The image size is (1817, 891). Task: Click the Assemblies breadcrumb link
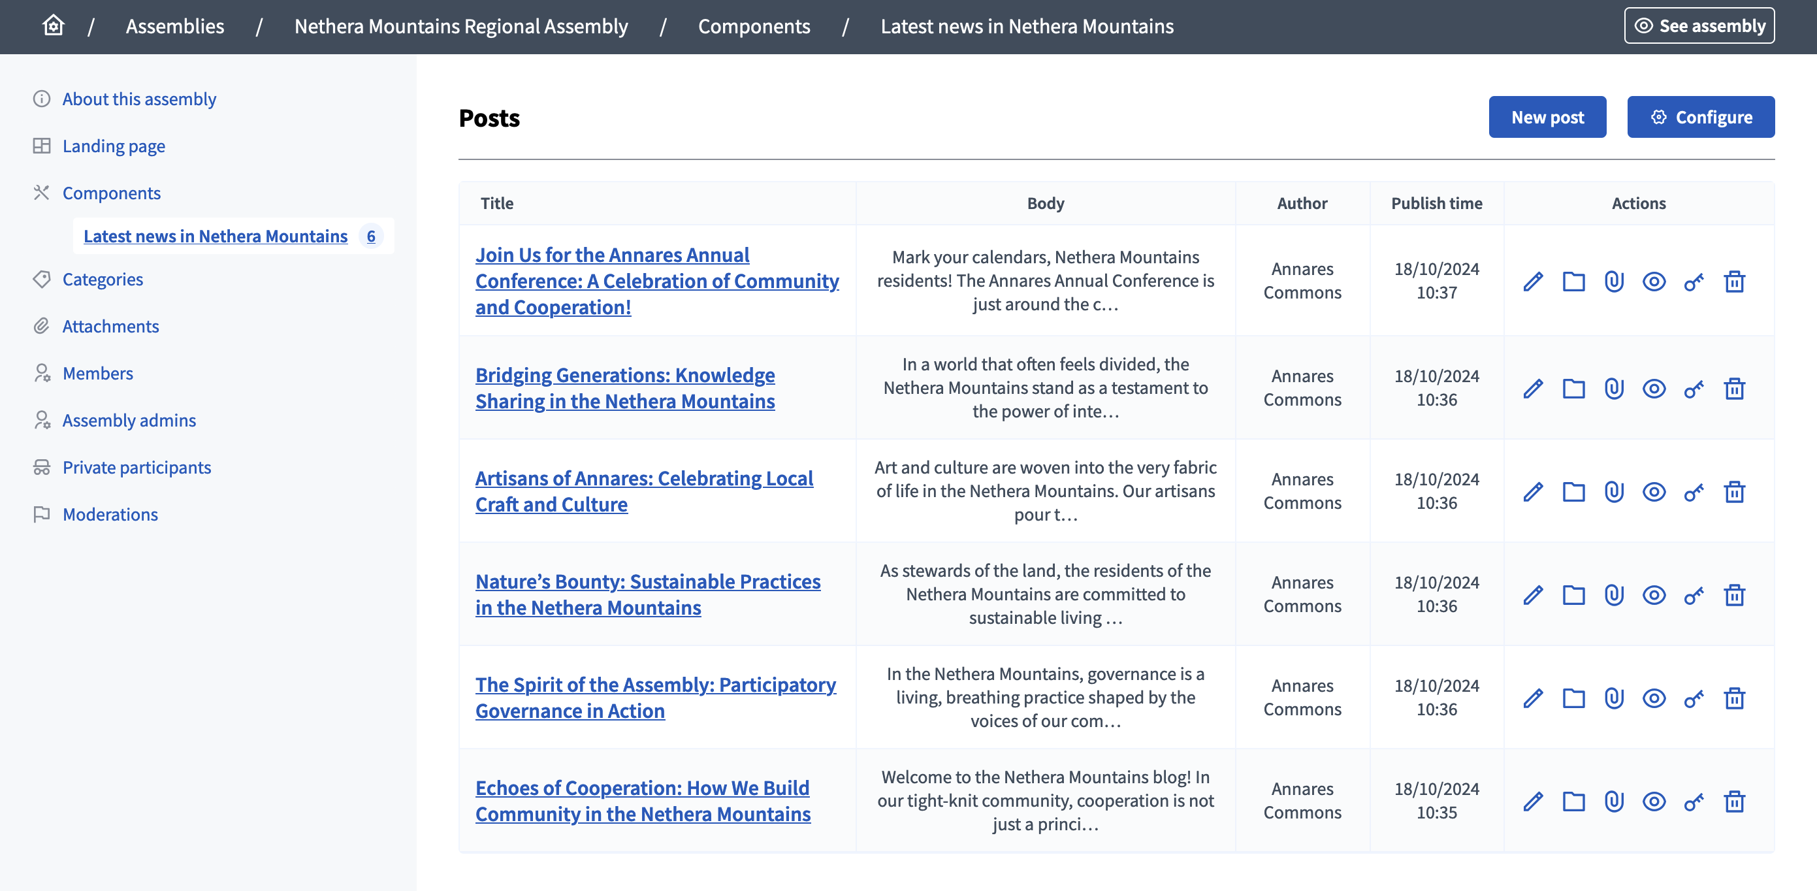[x=175, y=26]
